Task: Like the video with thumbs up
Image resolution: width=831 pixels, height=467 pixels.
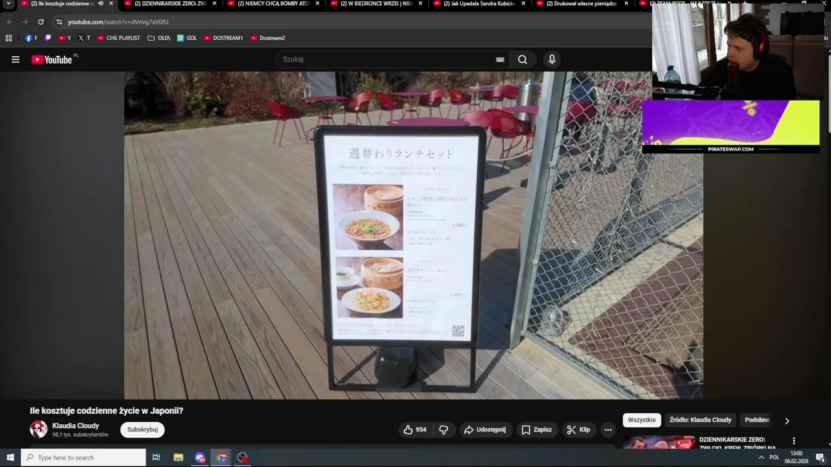Action: (x=415, y=429)
